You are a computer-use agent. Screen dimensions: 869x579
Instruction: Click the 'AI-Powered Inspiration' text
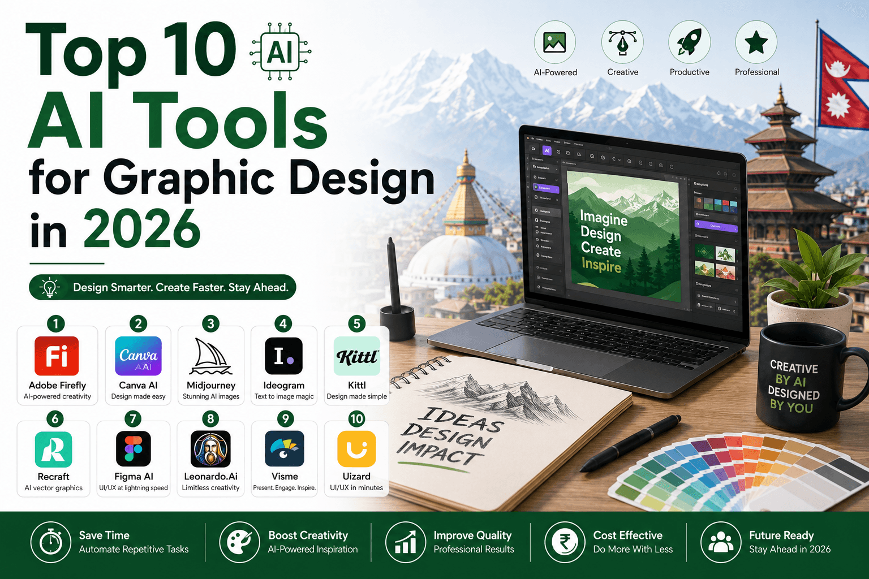[313, 550]
